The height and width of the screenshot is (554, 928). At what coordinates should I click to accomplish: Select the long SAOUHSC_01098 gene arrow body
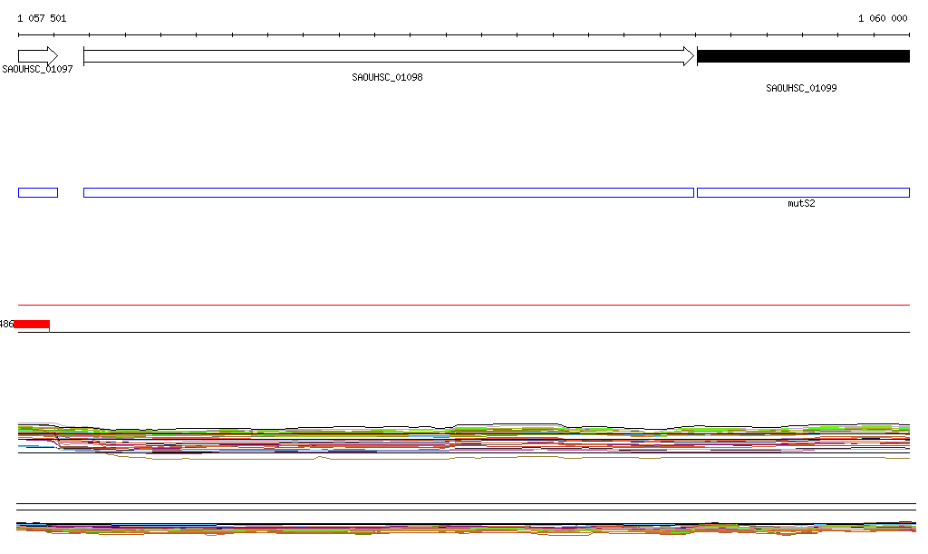pyautogui.click(x=381, y=56)
